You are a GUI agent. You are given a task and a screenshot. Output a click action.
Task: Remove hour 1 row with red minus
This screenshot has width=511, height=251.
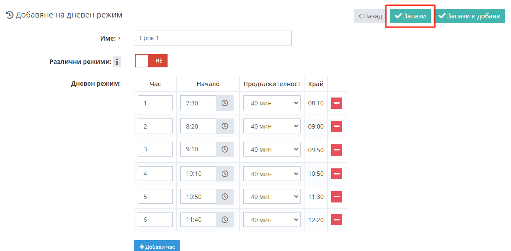click(x=336, y=103)
